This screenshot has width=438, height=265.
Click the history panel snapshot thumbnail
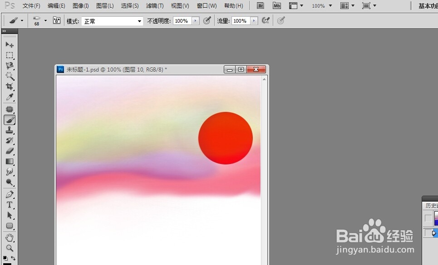click(436, 218)
